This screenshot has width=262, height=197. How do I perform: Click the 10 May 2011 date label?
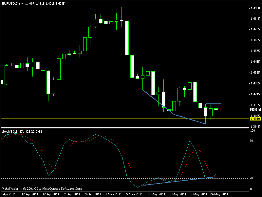coord(156,194)
